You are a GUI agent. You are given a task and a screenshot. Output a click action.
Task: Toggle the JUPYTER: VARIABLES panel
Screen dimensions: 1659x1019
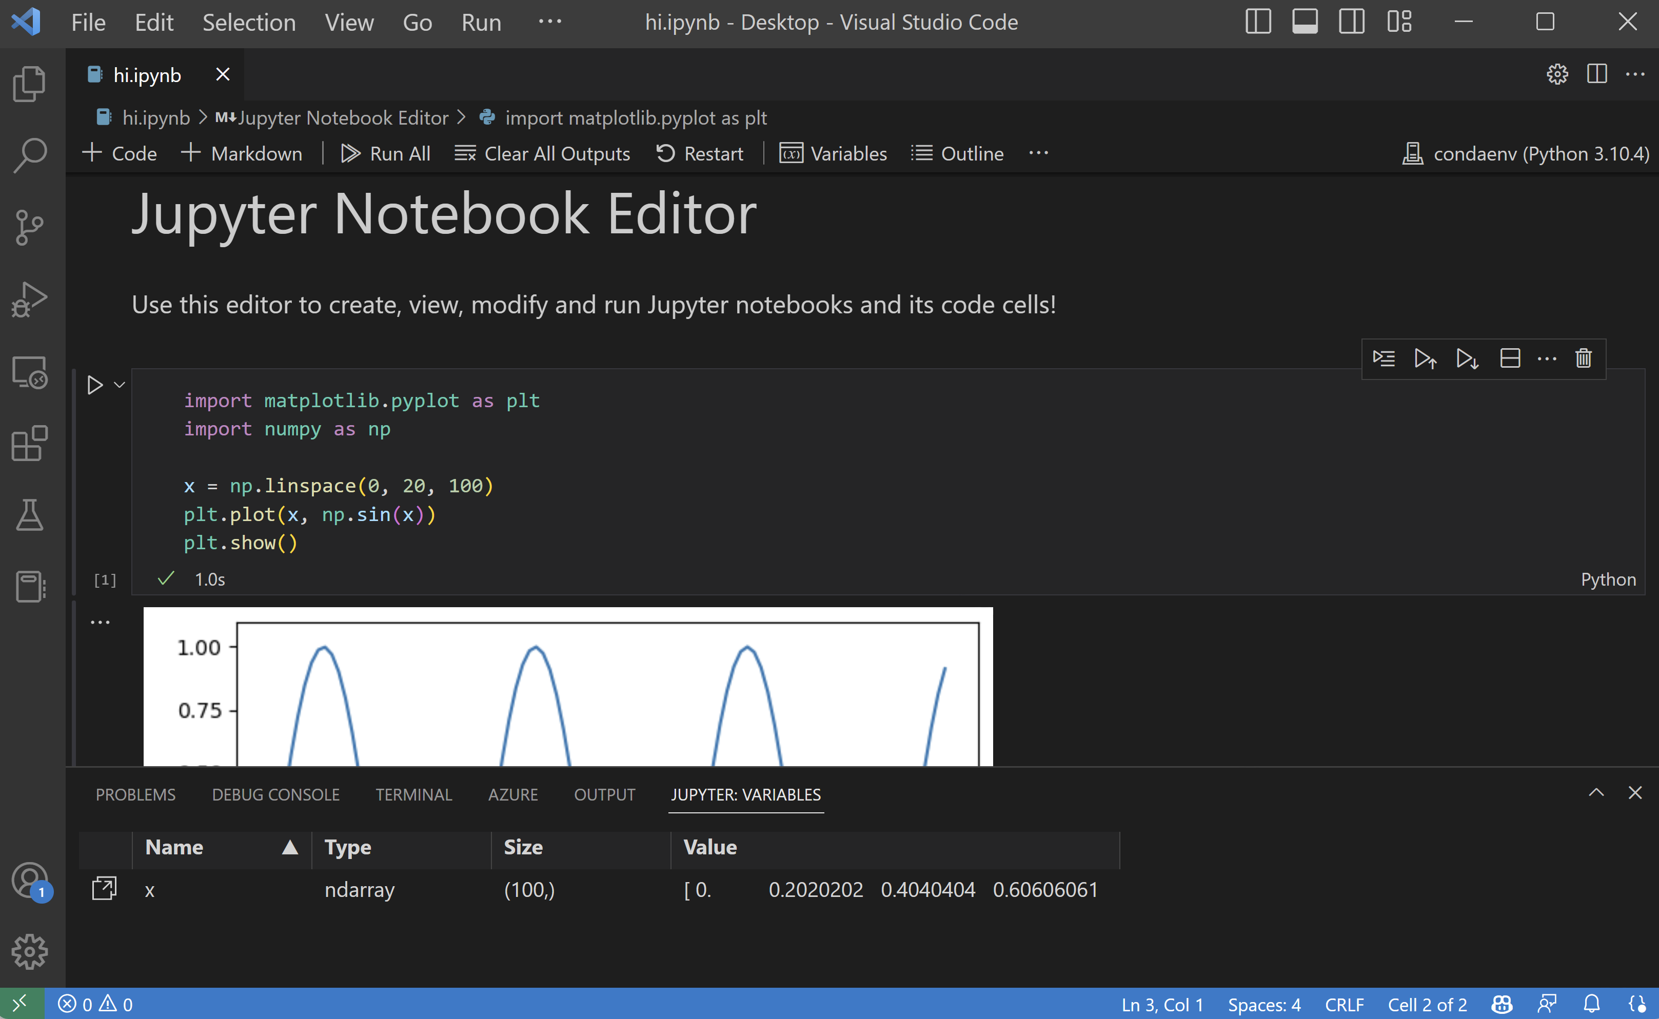click(745, 794)
